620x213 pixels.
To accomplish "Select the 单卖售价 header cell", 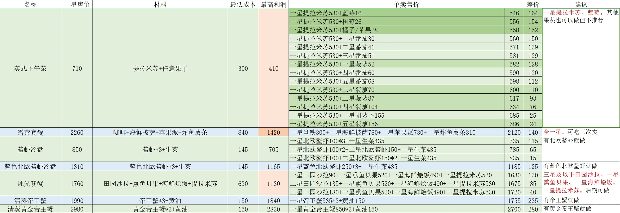I will 406,4.
